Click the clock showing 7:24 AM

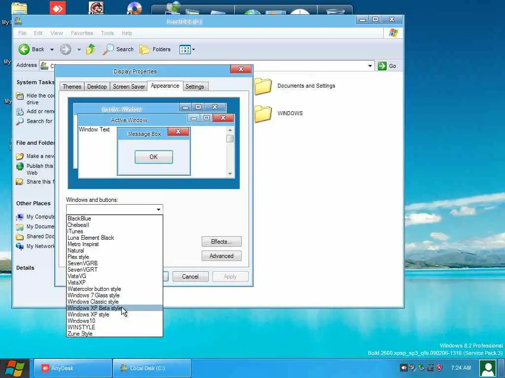(x=461, y=368)
